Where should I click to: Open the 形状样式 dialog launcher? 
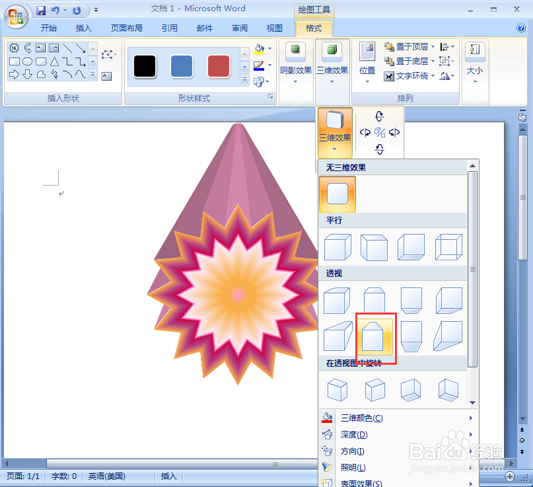tap(270, 96)
